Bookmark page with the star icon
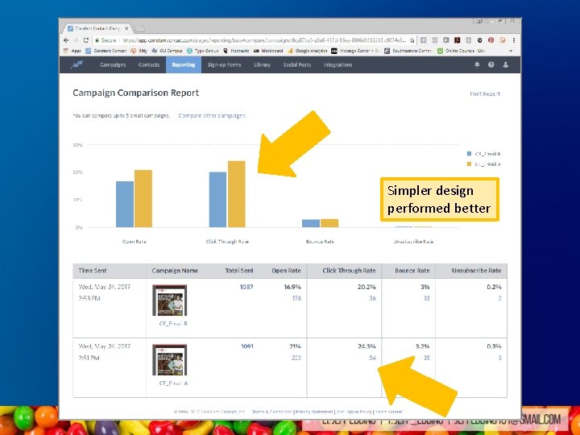580x435 pixels. (412, 40)
